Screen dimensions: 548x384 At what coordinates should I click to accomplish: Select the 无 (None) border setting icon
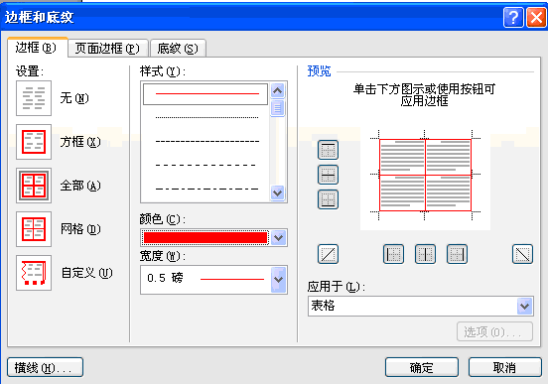[x=34, y=98]
